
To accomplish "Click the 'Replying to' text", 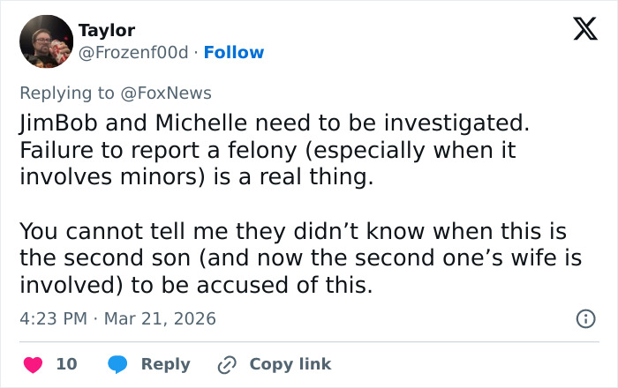I will click(69, 93).
